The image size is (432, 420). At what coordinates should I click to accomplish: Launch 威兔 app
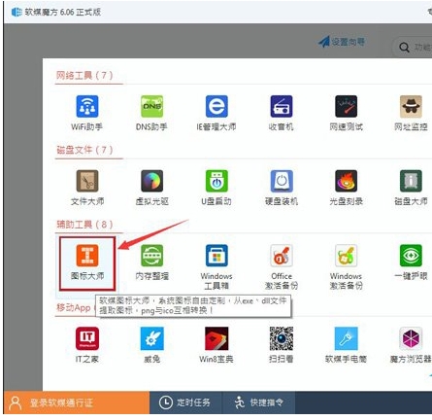(x=151, y=345)
